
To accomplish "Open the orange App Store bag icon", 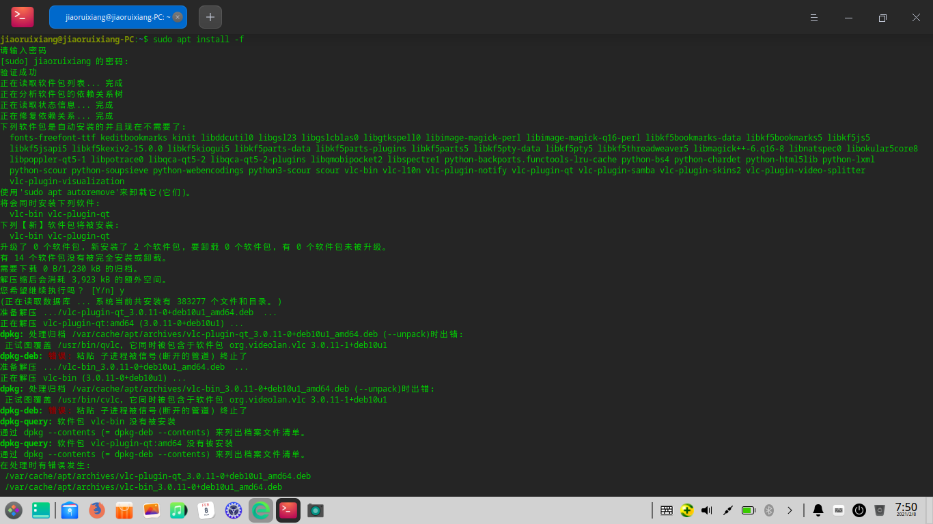I will (124, 510).
